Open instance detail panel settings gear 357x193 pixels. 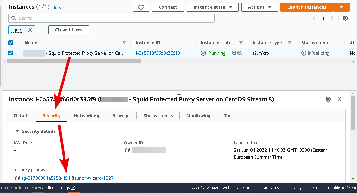click(328, 99)
